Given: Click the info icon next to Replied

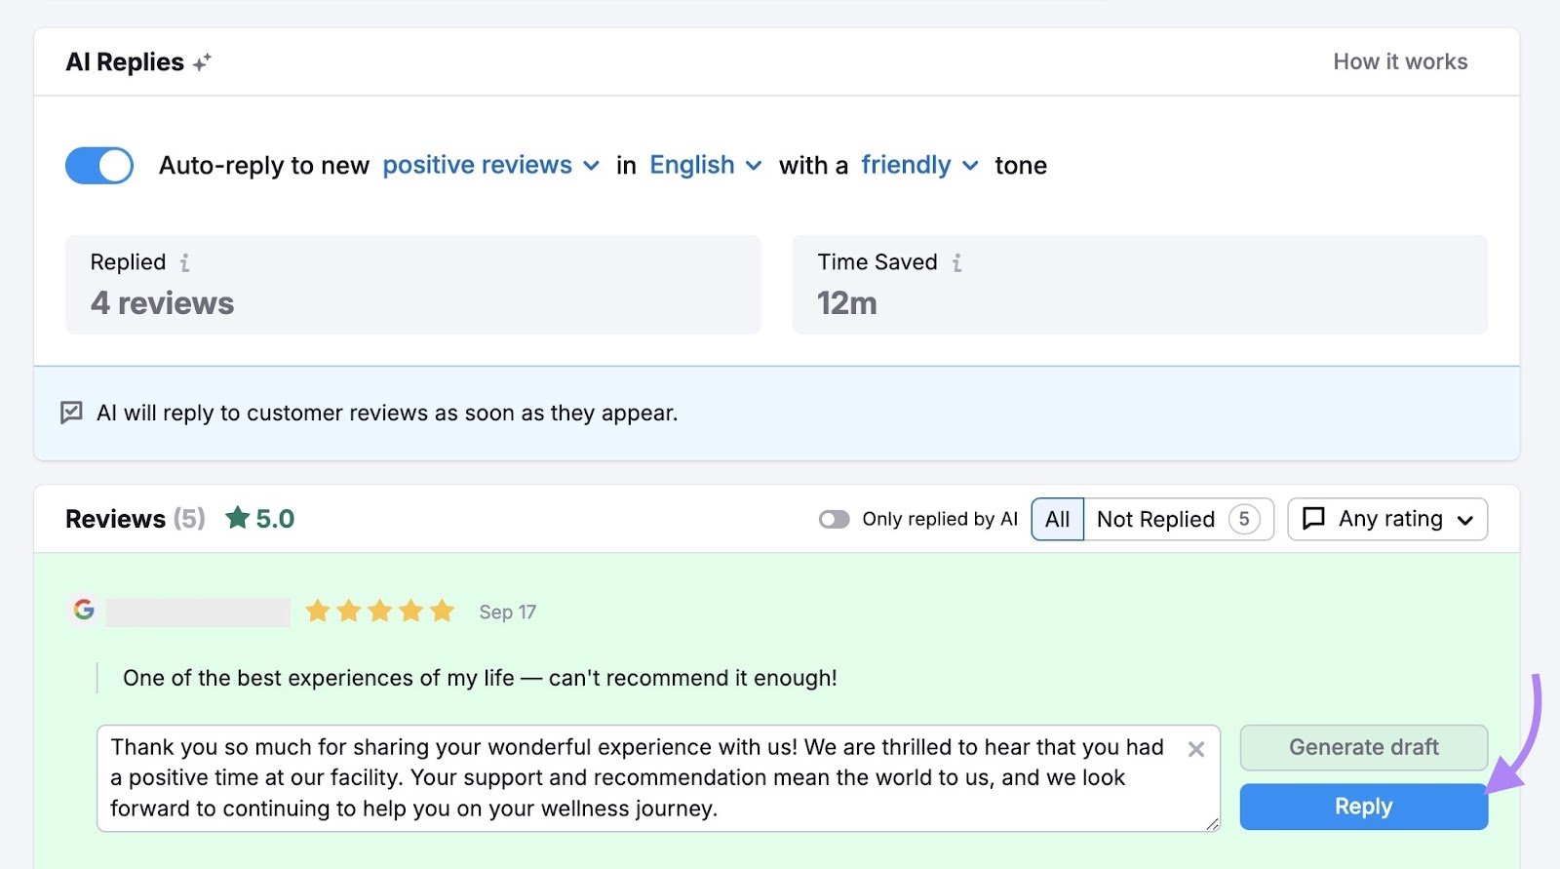Looking at the screenshot, I should (185, 262).
